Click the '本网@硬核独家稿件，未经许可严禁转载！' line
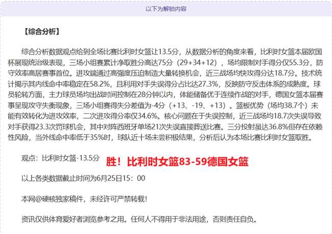This screenshot has width=332, height=234. tap(84, 199)
